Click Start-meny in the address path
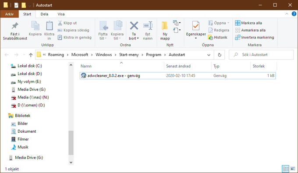 click(x=129, y=55)
